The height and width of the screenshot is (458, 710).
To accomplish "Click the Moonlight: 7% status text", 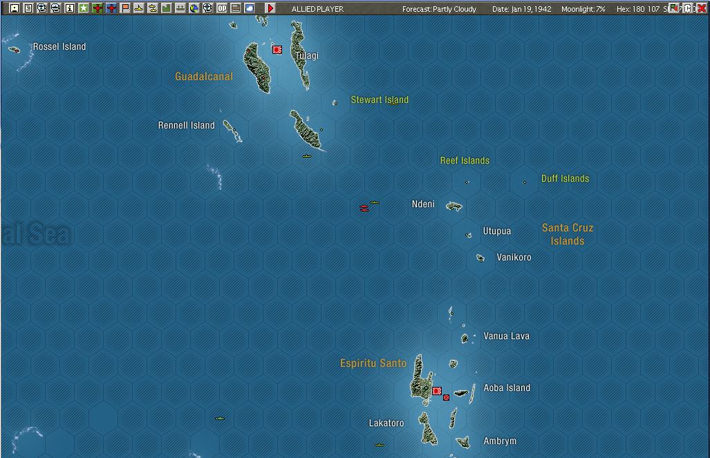I will [583, 9].
